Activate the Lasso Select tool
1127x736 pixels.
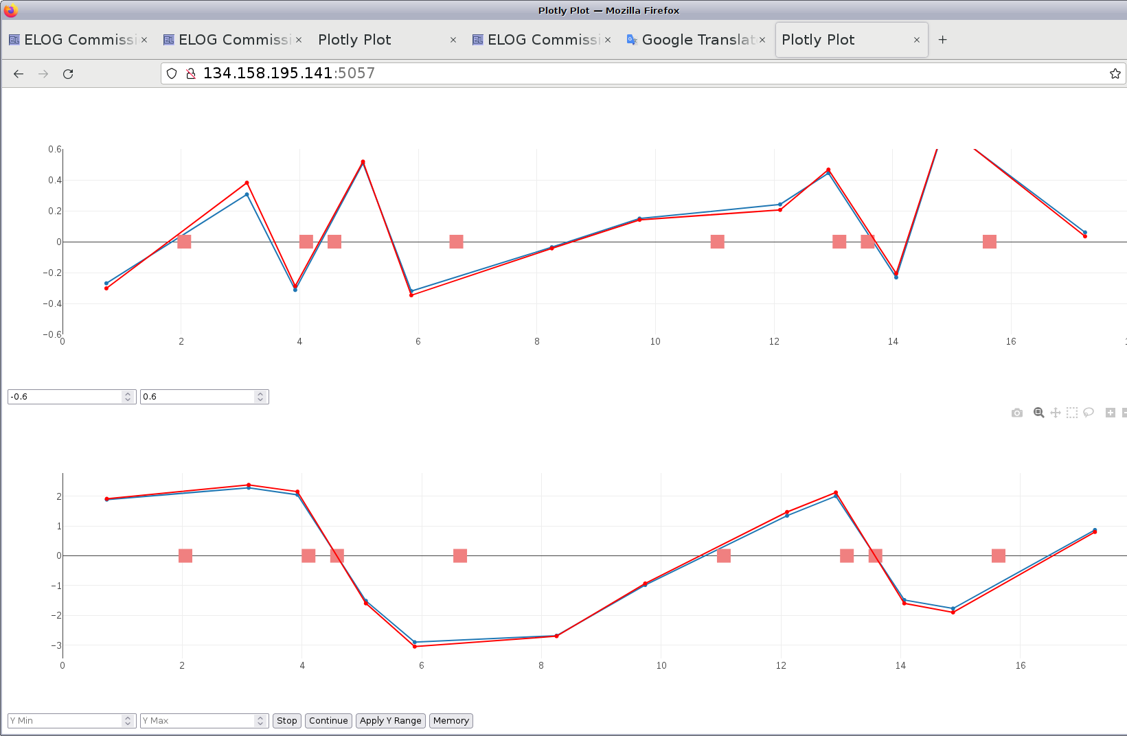(1089, 413)
